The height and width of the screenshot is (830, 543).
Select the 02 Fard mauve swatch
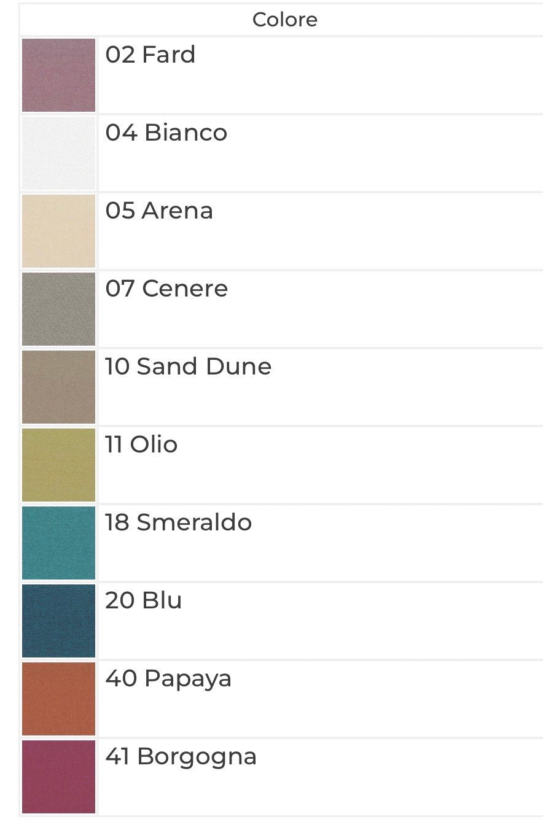[59, 75]
